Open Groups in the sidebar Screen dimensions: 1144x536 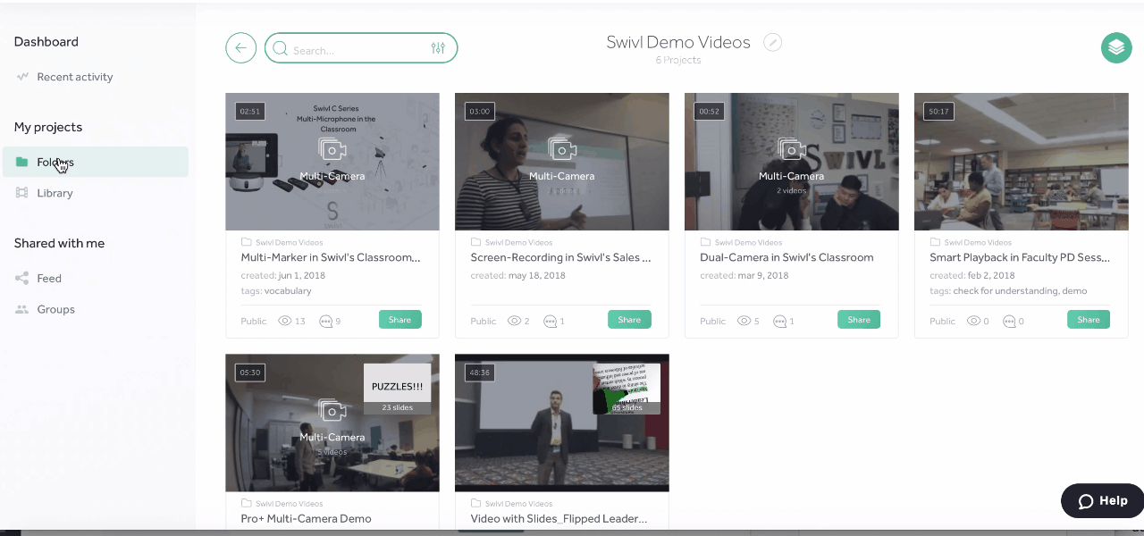[55, 309]
